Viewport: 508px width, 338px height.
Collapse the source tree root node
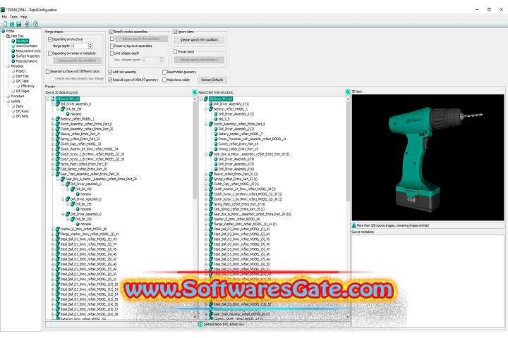[x=48, y=99]
